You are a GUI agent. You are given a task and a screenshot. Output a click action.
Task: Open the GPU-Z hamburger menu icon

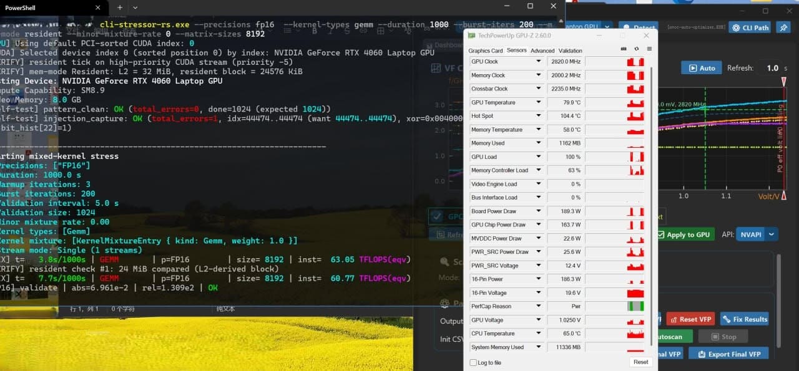pos(649,49)
